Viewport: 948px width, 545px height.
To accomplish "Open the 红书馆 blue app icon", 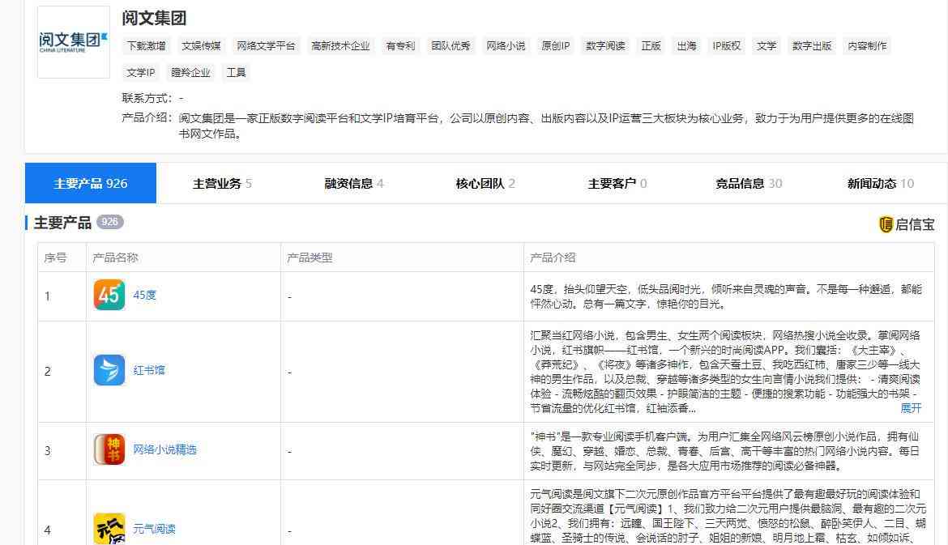I will [109, 370].
